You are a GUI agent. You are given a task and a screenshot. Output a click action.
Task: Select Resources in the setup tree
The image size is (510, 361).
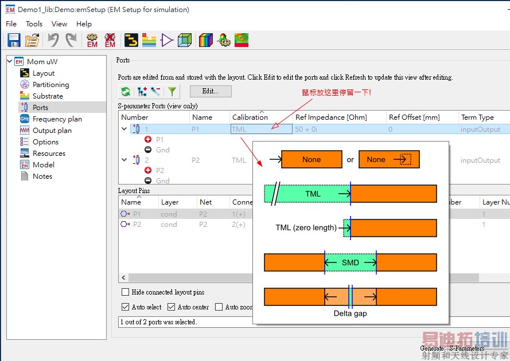pos(49,154)
